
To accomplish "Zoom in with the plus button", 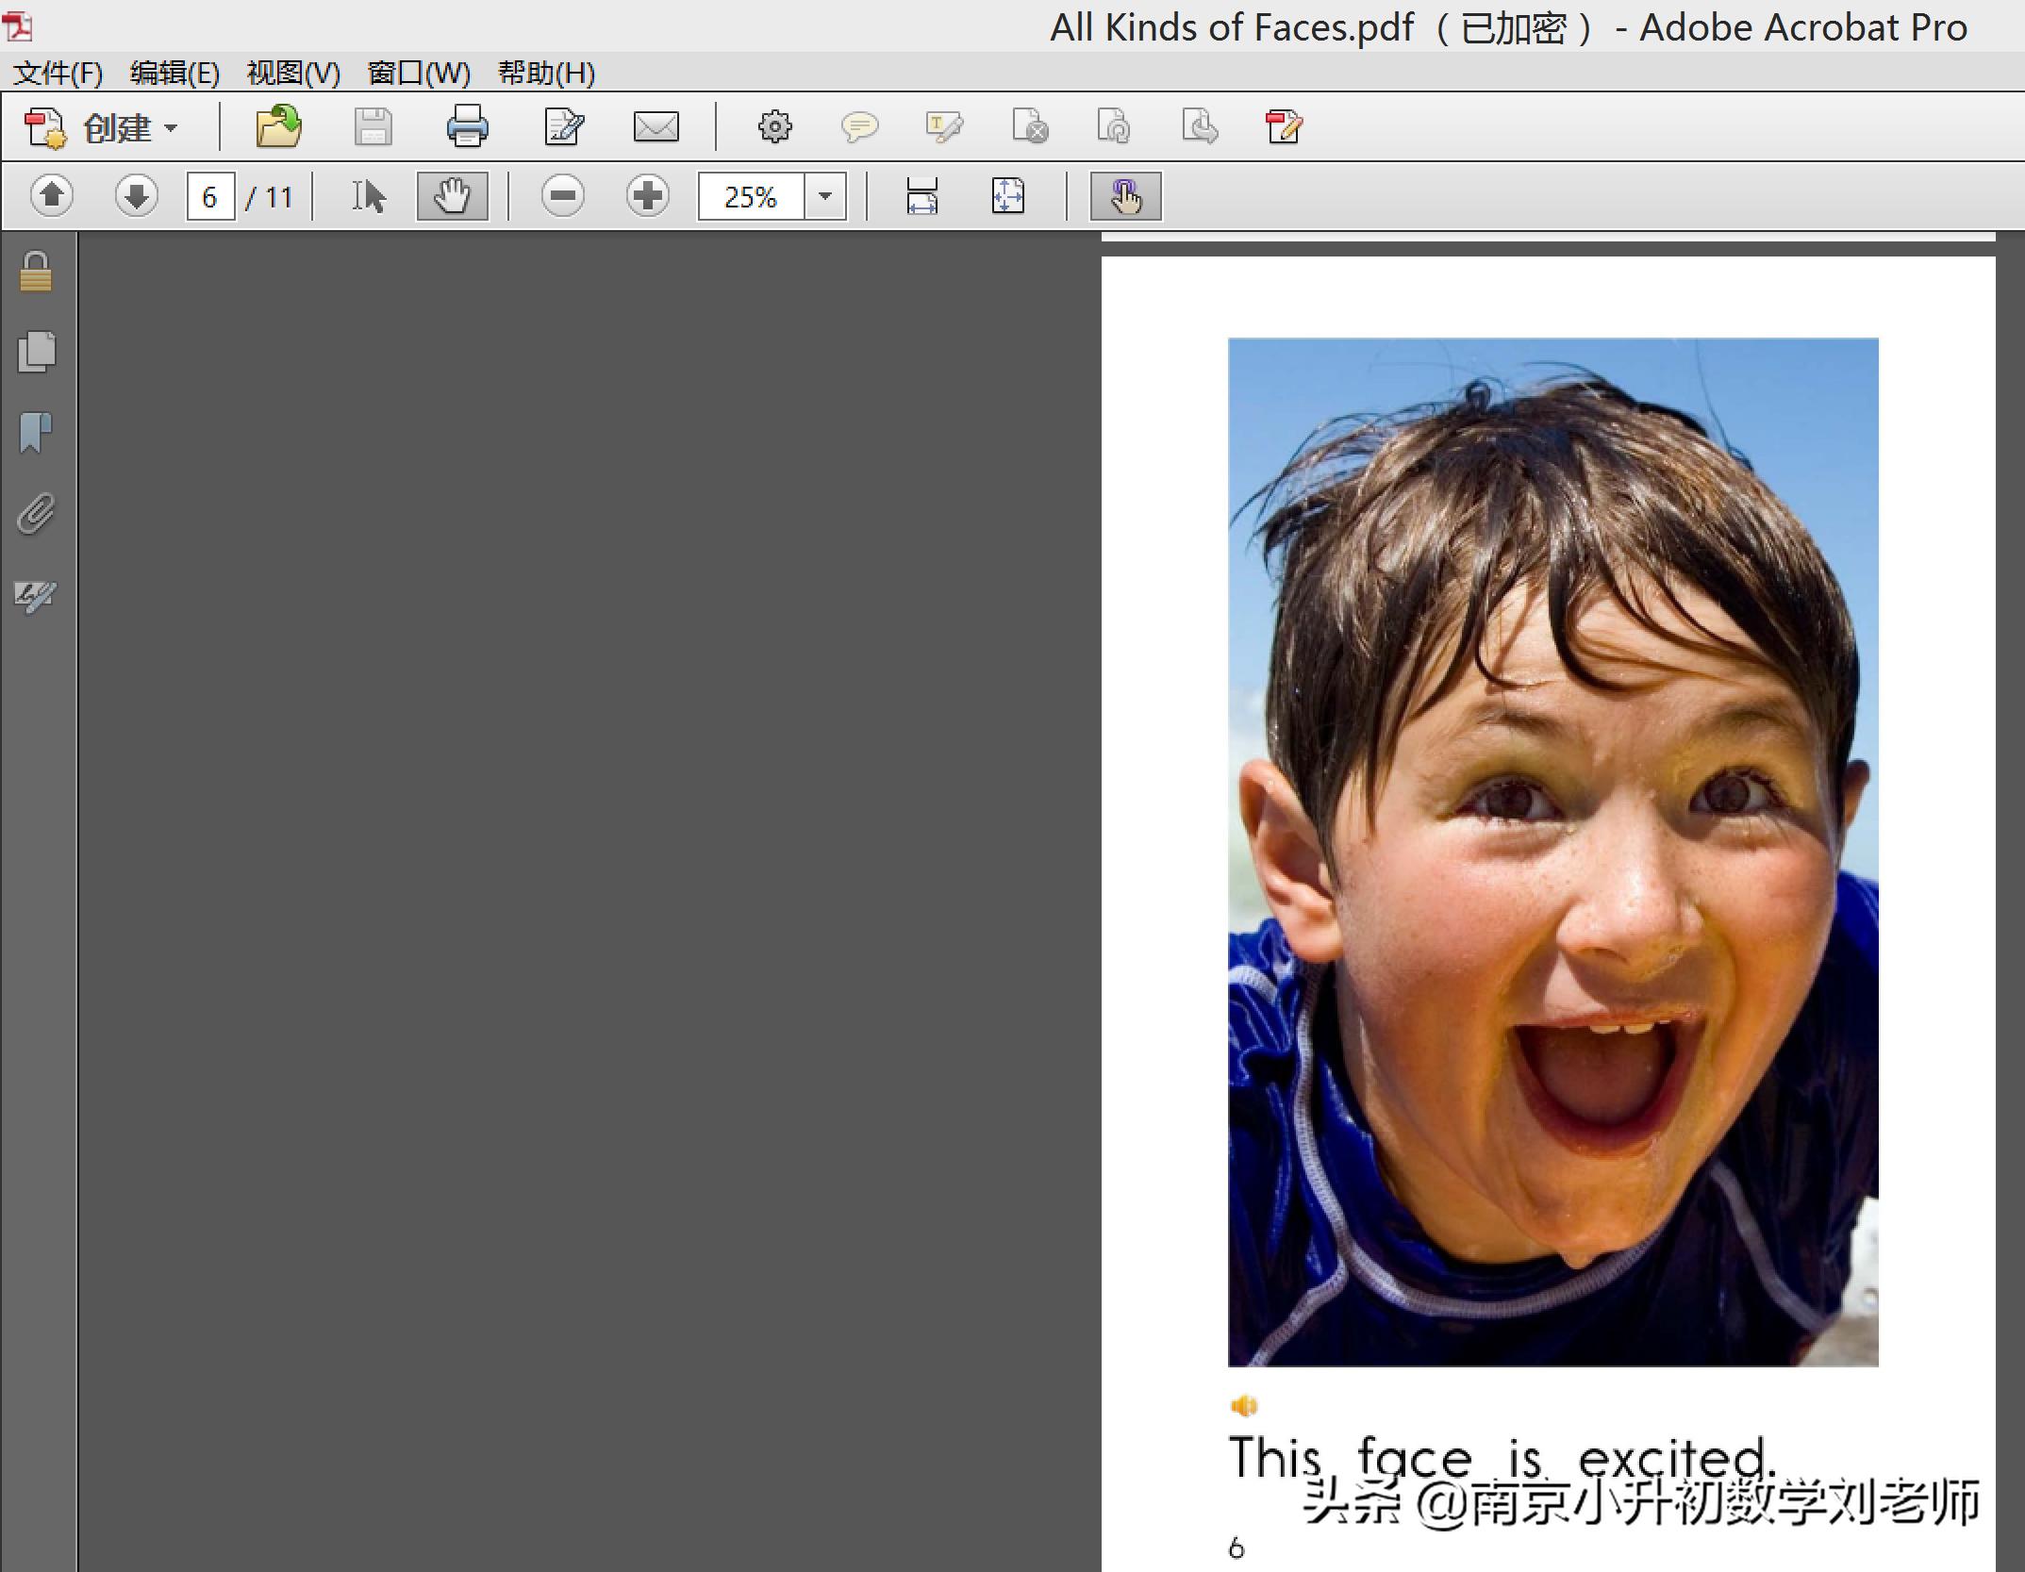I will pyautogui.click(x=647, y=196).
